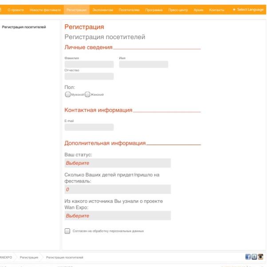Open Новости фестиваля in the top menu
The height and width of the screenshot is (267, 267).
click(x=45, y=10)
